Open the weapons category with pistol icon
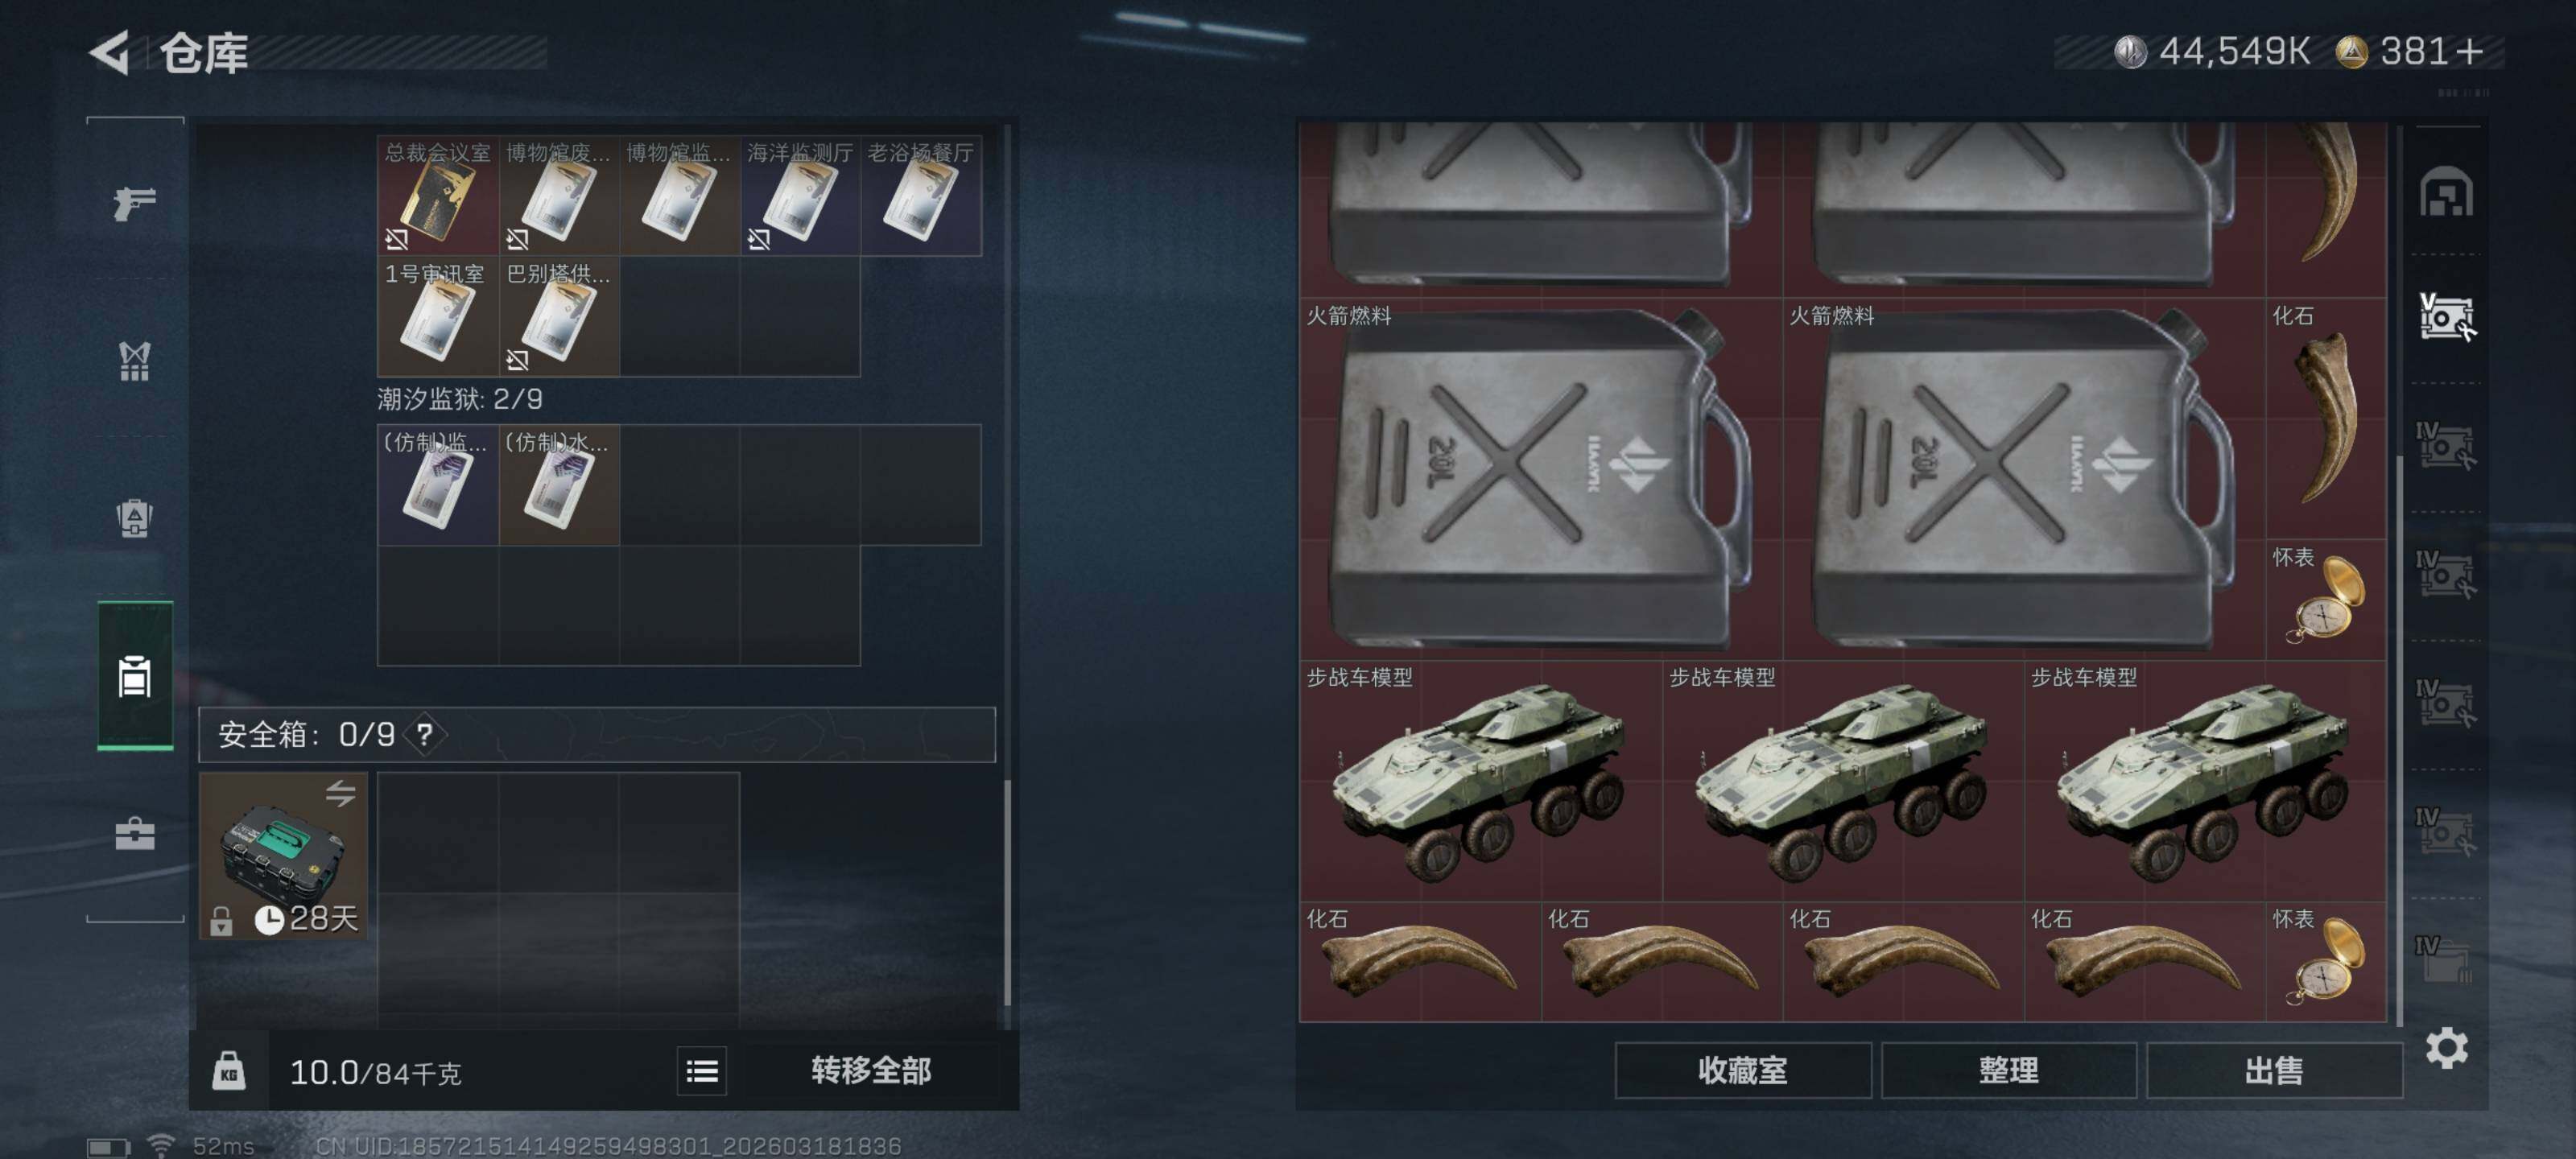Image resolution: width=2576 pixels, height=1159 pixels. pyautogui.click(x=134, y=203)
